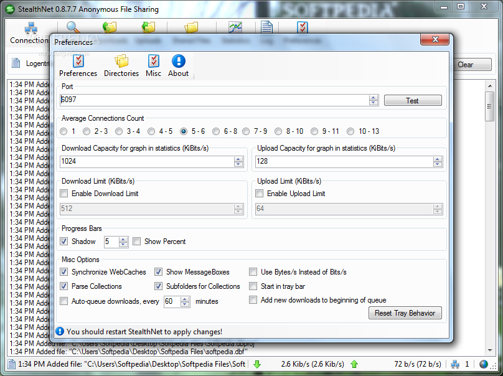
Task: Toggle the Shadow progress bar checkbox
Action: [64, 242]
